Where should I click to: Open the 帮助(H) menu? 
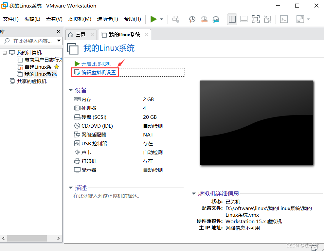(x=133, y=19)
